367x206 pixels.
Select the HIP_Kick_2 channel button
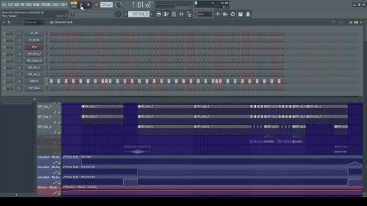coord(34,54)
